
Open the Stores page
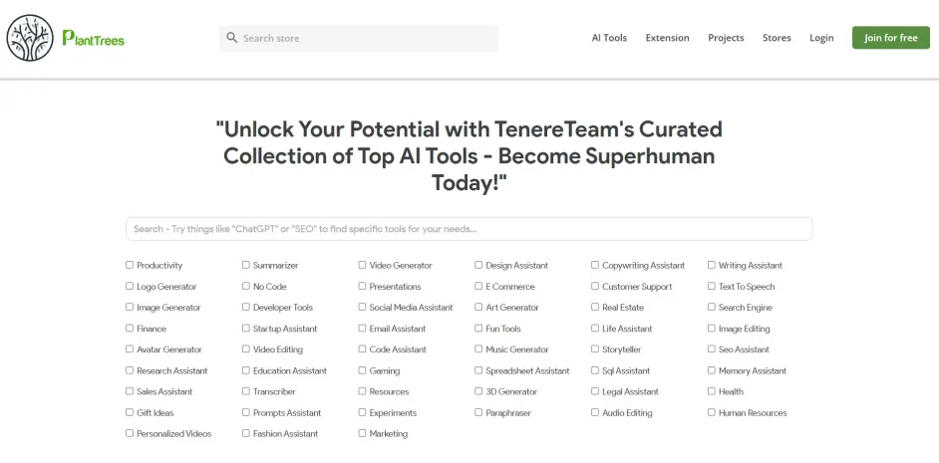[x=777, y=38]
